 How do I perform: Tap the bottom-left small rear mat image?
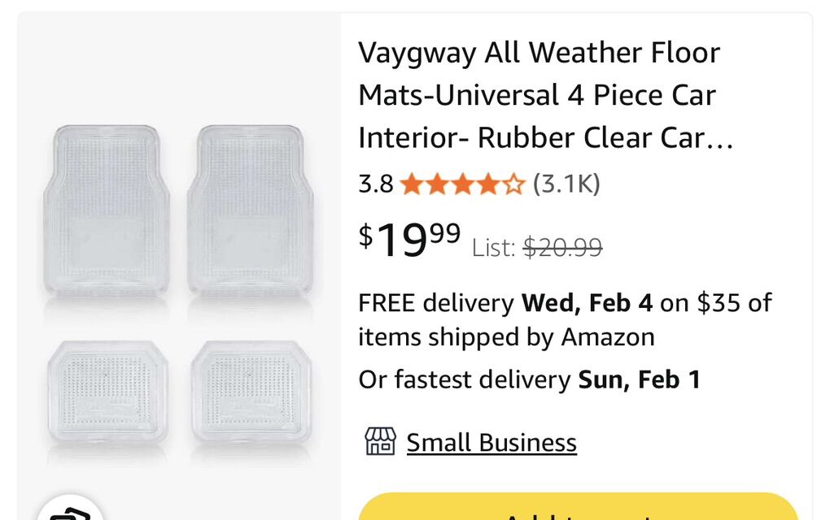click(107, 392)
